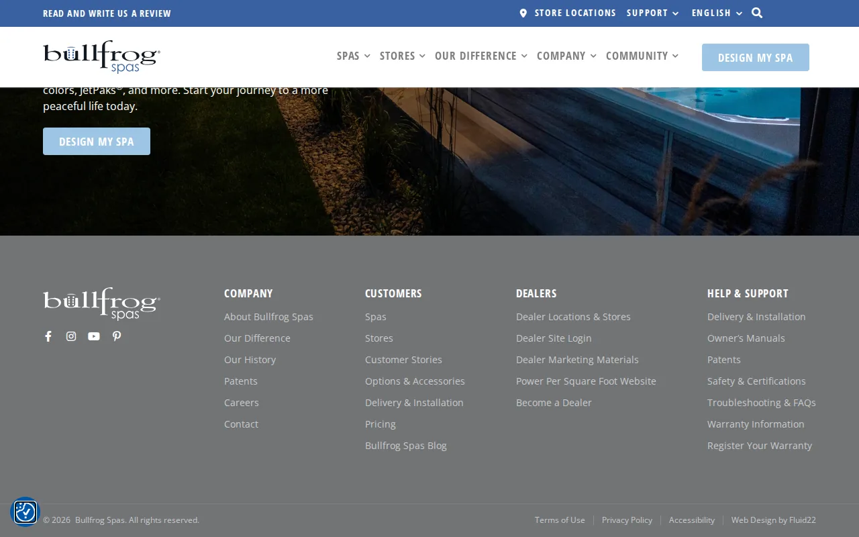This screenshot has height=537, width=859.
Task: Open Safety & Certifications link
Action: click(756, 381)
